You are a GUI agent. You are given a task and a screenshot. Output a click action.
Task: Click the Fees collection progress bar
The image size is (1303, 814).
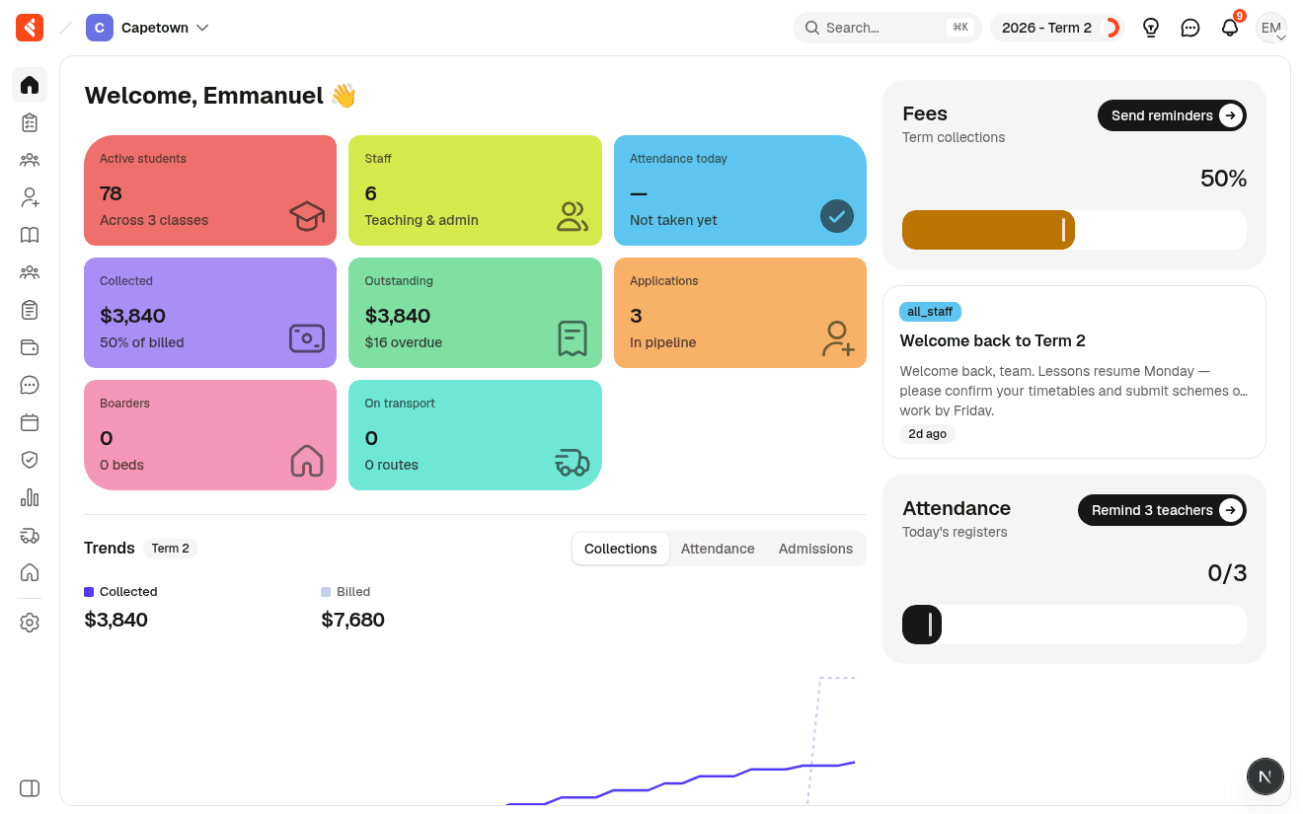click(x=1074, y=230)
